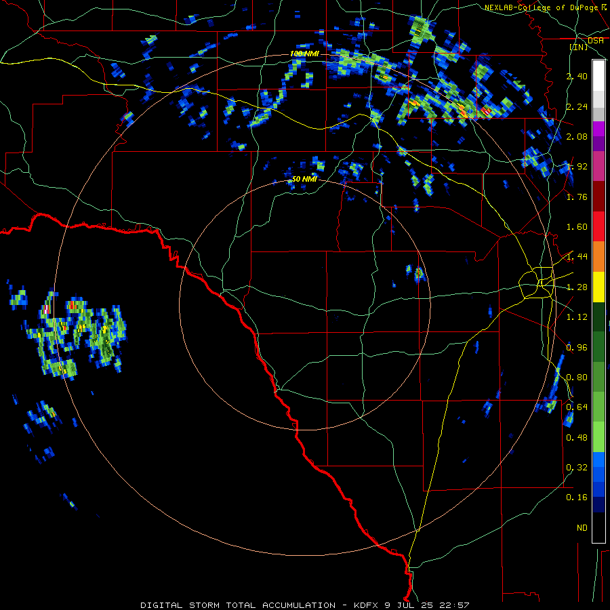
Task: Click the 0.96 legend value
Action: coord(577,348)
